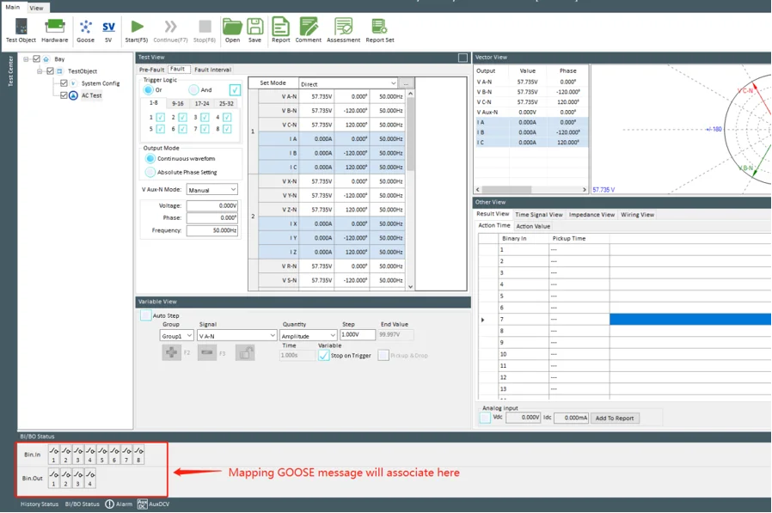Open Report Set options
The width and height of the screenshot is (772, 513).
[380, 31]
